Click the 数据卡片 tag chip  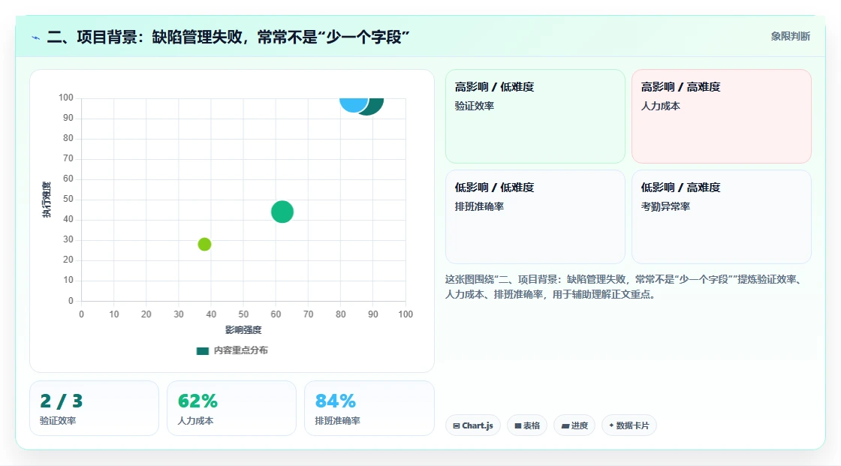click(629, 425)
